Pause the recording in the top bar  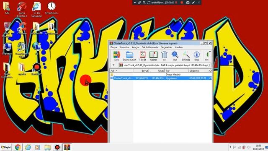pos(176,3)
